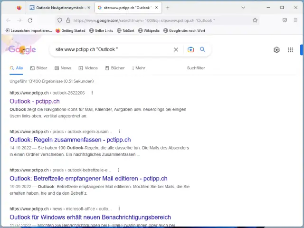Minimize the Firefox window
Screen dimensions: 304x228
268,8
